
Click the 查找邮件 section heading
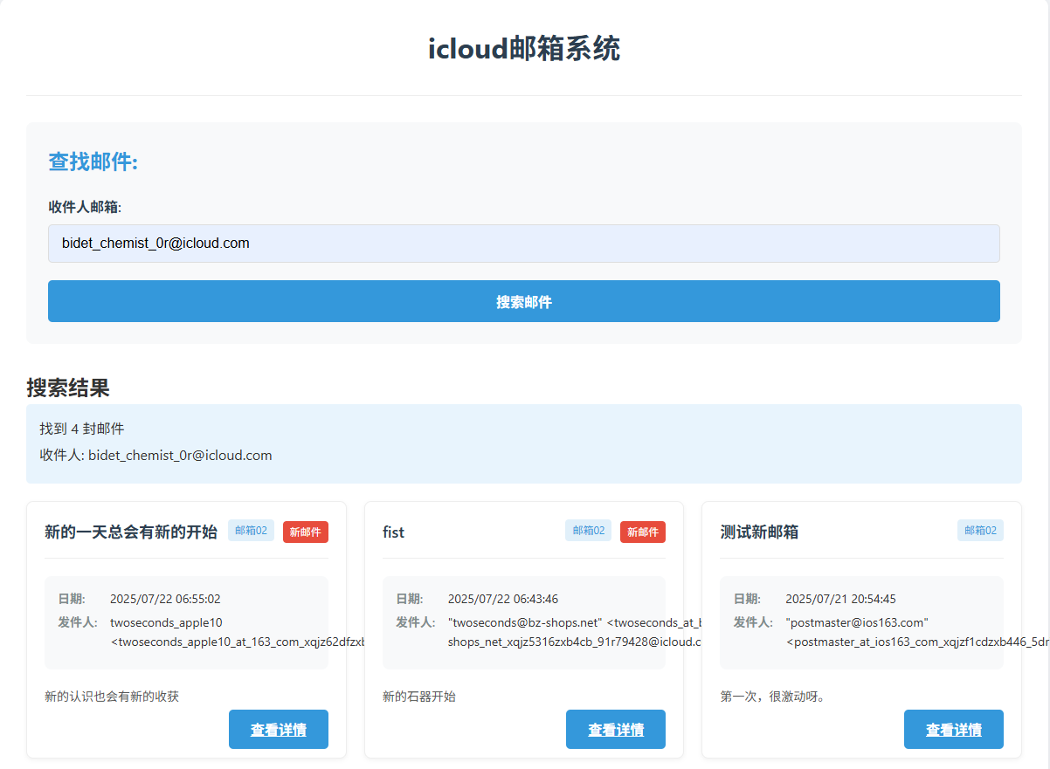click(x=93, y=161)
